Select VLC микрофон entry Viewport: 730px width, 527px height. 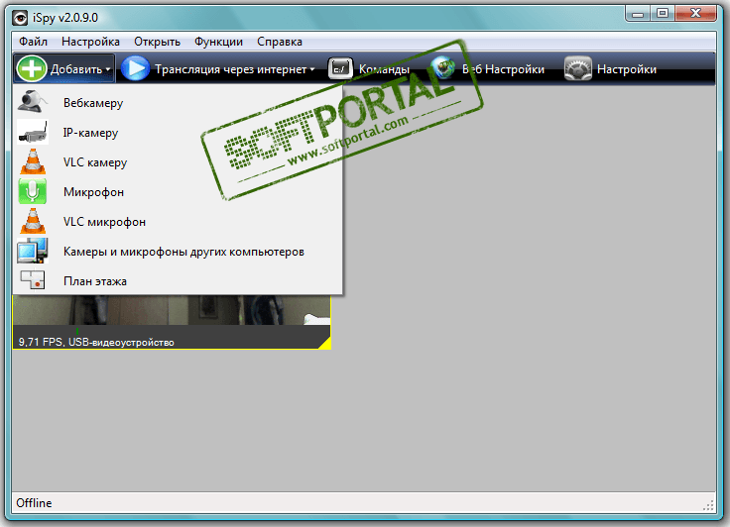tap(178, 222)
